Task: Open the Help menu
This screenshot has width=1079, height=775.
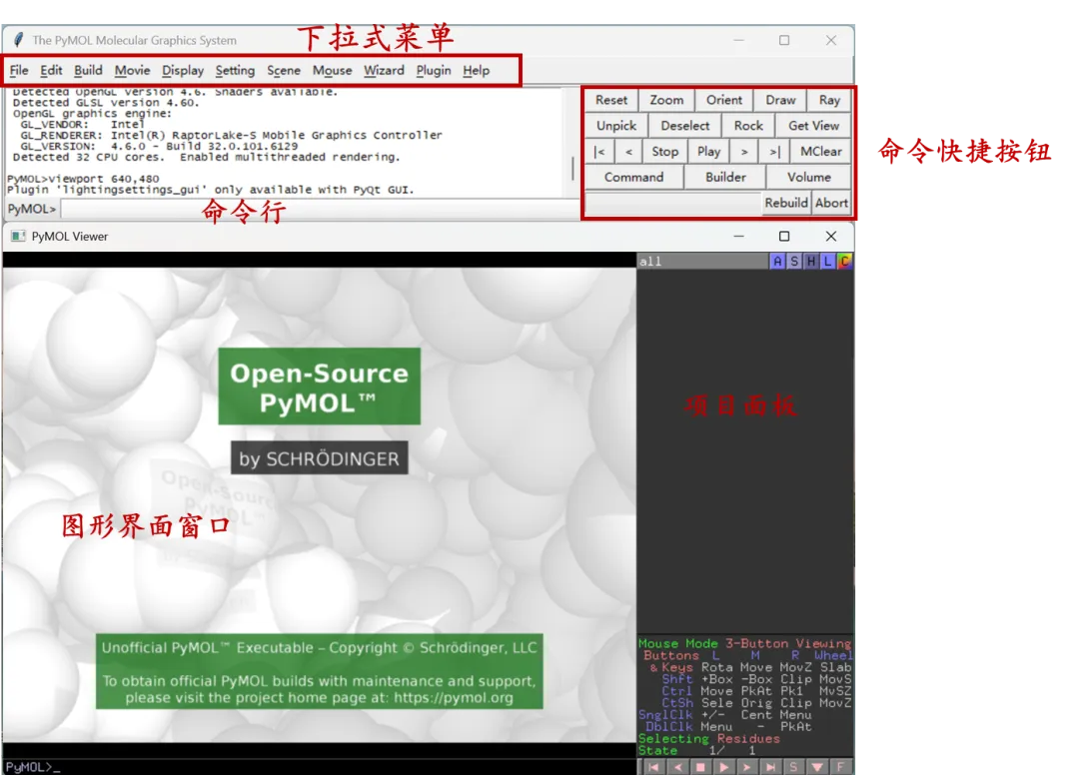Action: pos(477,70)
